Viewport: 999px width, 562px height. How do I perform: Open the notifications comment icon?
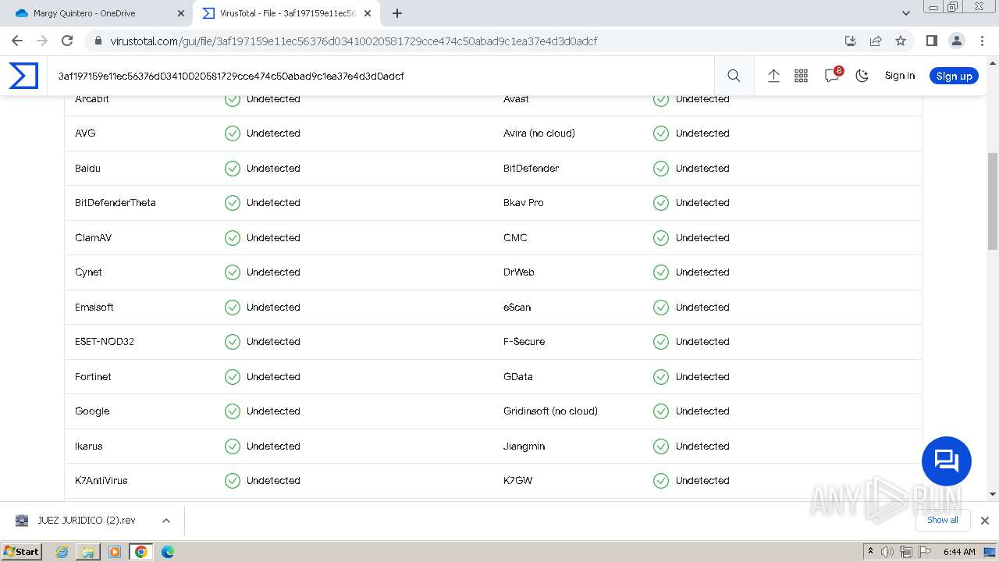click(832, 76)
